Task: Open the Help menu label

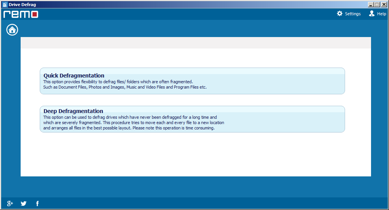Action: point(381,14)
